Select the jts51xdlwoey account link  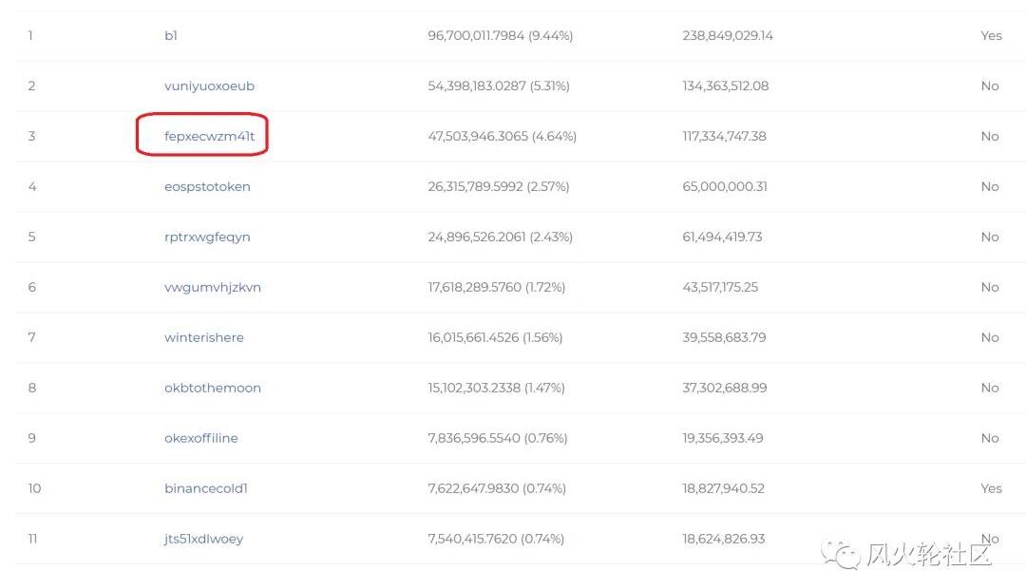[203, 540]
